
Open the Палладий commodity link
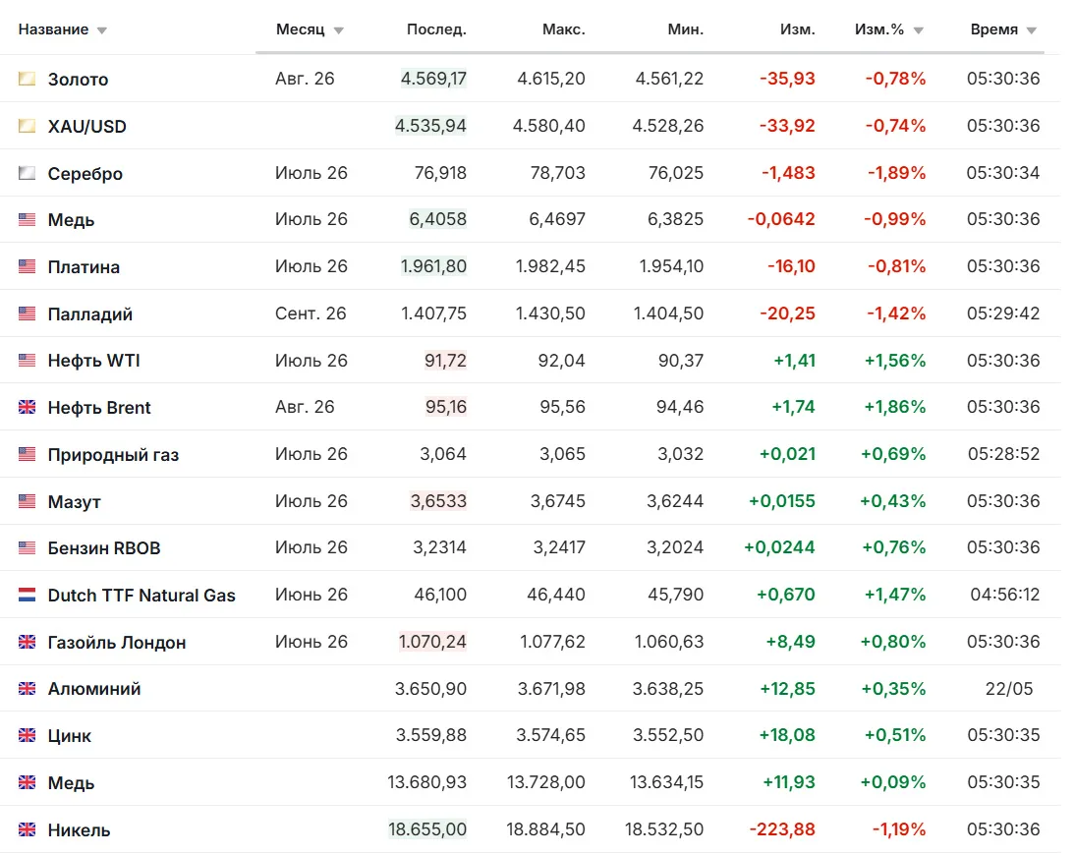(x=89, y=314)
